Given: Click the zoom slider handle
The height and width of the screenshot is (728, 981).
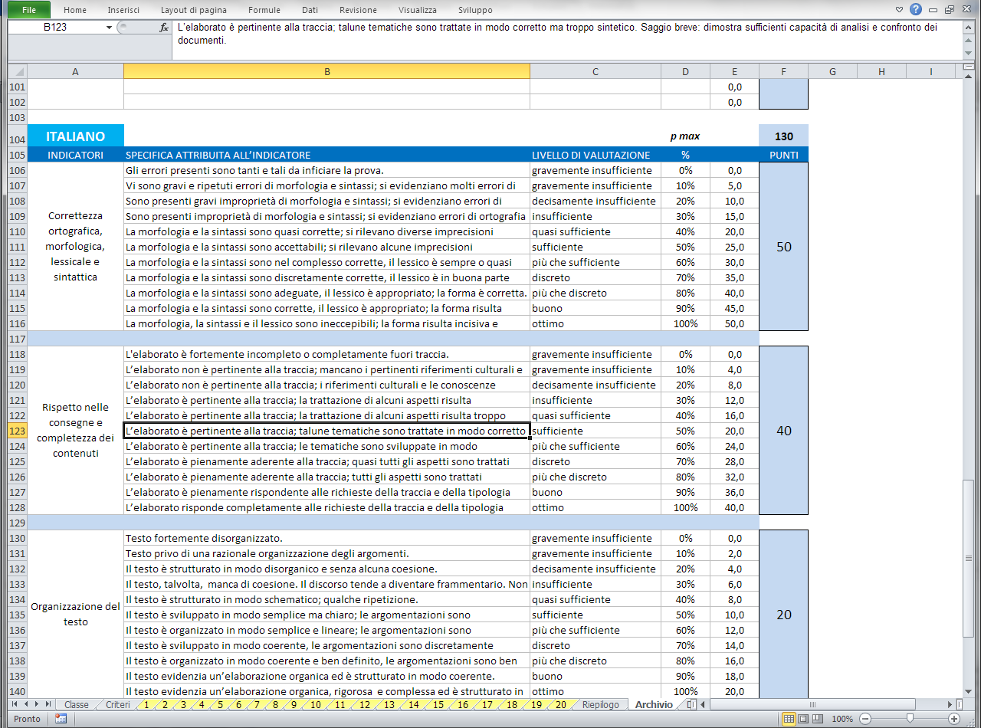Looking at the screenshot, I should [x=910, y=719].
